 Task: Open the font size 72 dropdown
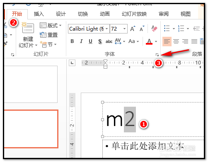pos(124,29)
